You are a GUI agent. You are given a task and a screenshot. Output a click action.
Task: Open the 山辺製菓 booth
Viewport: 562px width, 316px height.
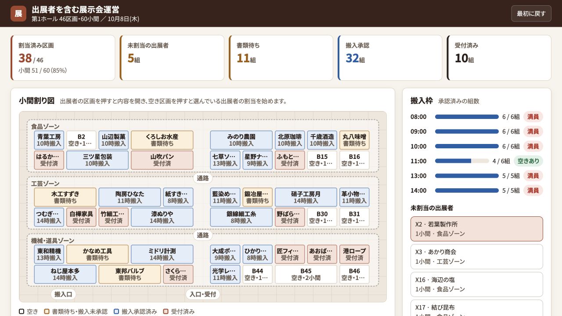point(114,140)
